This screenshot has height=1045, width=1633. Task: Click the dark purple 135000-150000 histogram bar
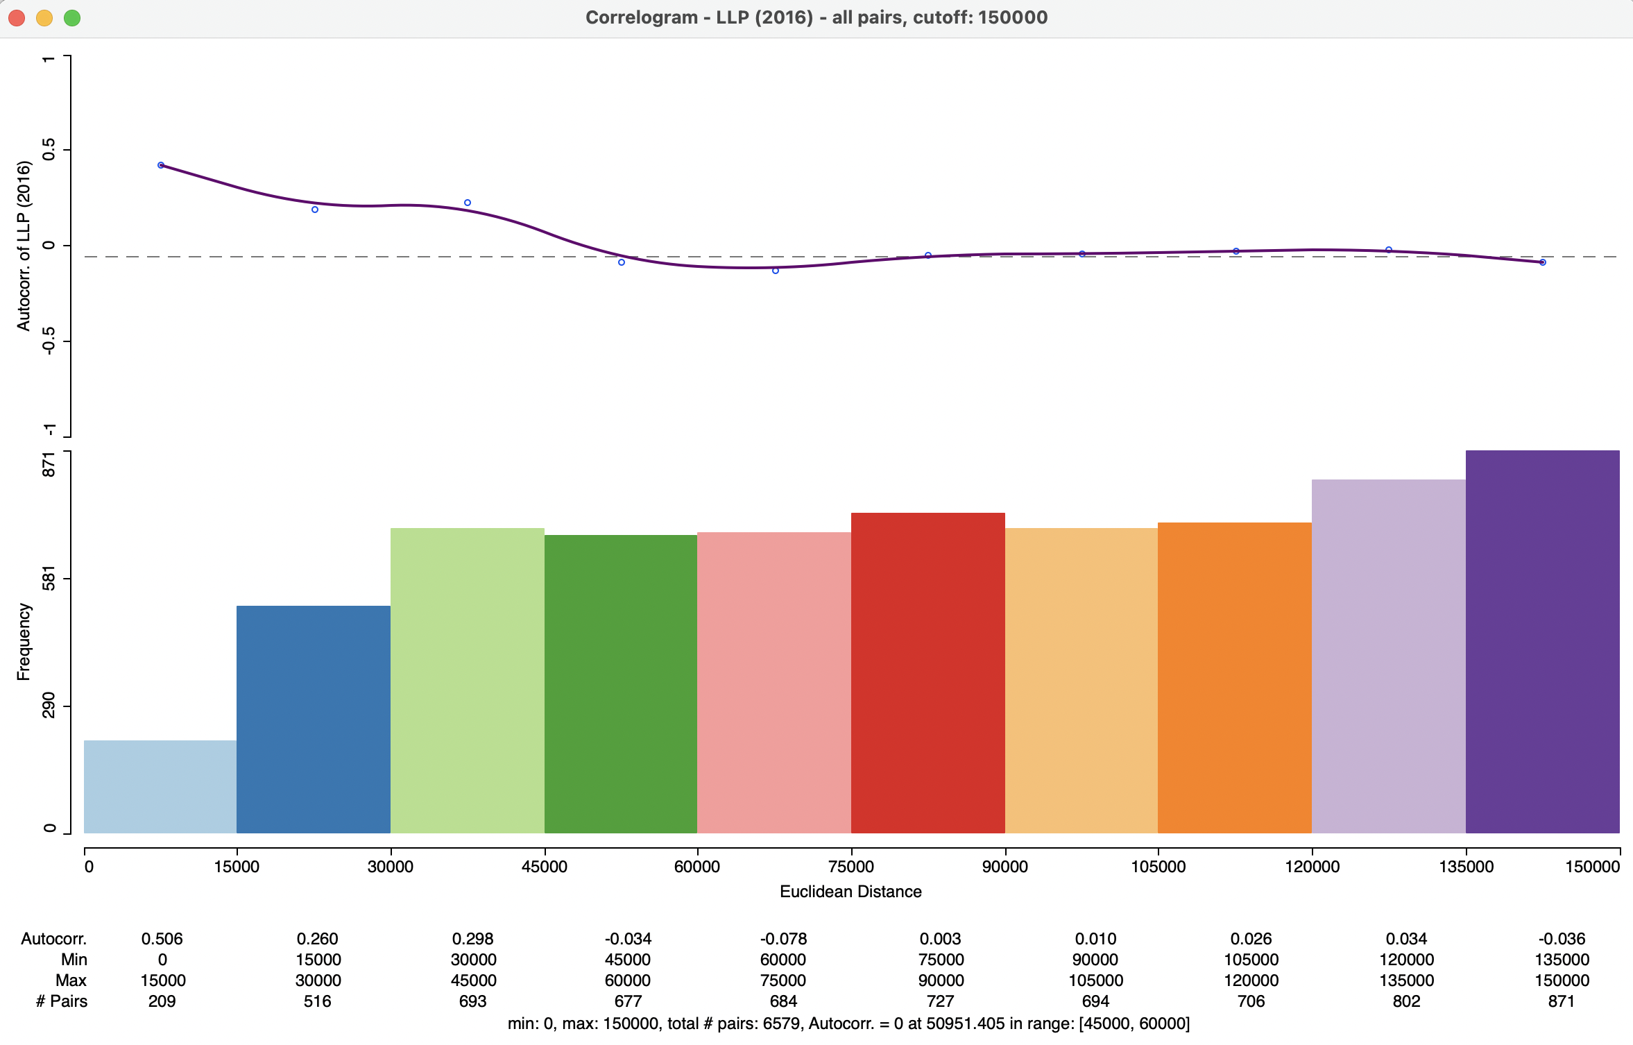tap(1543, 641)
